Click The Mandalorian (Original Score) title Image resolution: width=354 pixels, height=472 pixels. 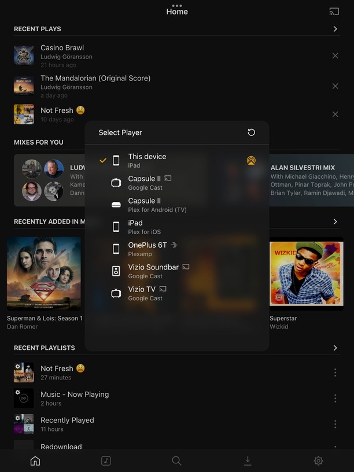pos(95,78)
